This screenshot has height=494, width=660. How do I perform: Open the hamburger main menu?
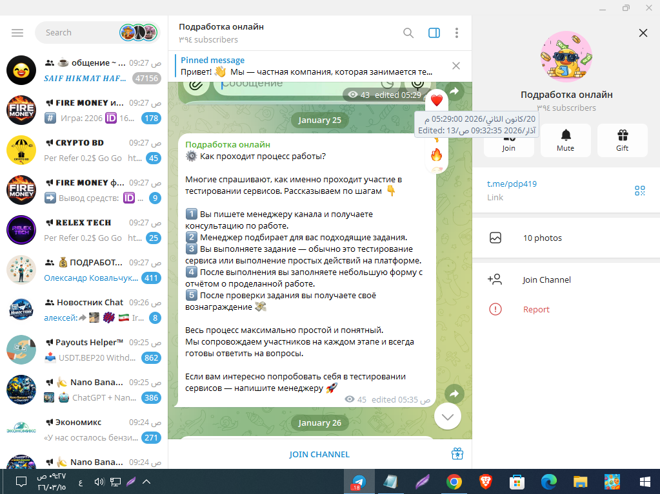point(17,33)
